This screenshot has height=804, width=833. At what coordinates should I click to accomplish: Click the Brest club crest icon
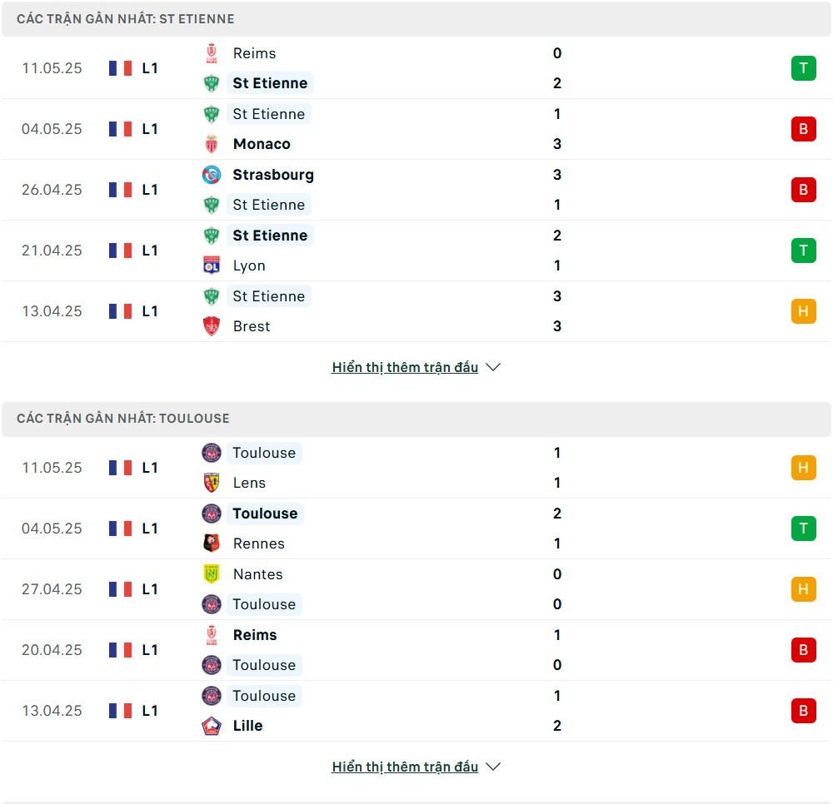tap(212, 326)
